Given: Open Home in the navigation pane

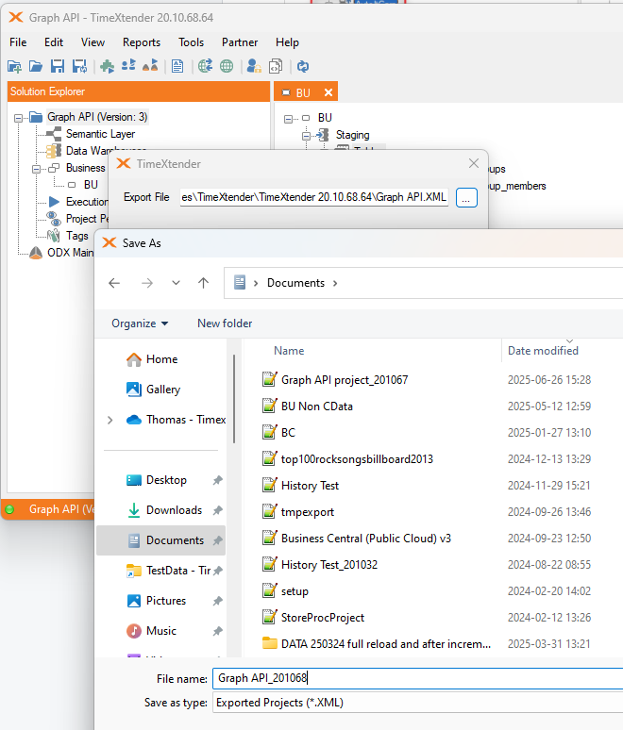Looking at the screenshot, I should [x=161, y=359].
